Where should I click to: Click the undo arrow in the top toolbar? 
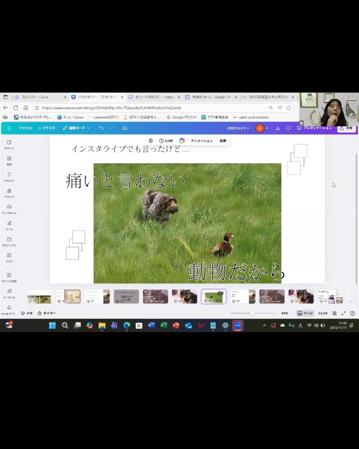(x=101, y=128)
